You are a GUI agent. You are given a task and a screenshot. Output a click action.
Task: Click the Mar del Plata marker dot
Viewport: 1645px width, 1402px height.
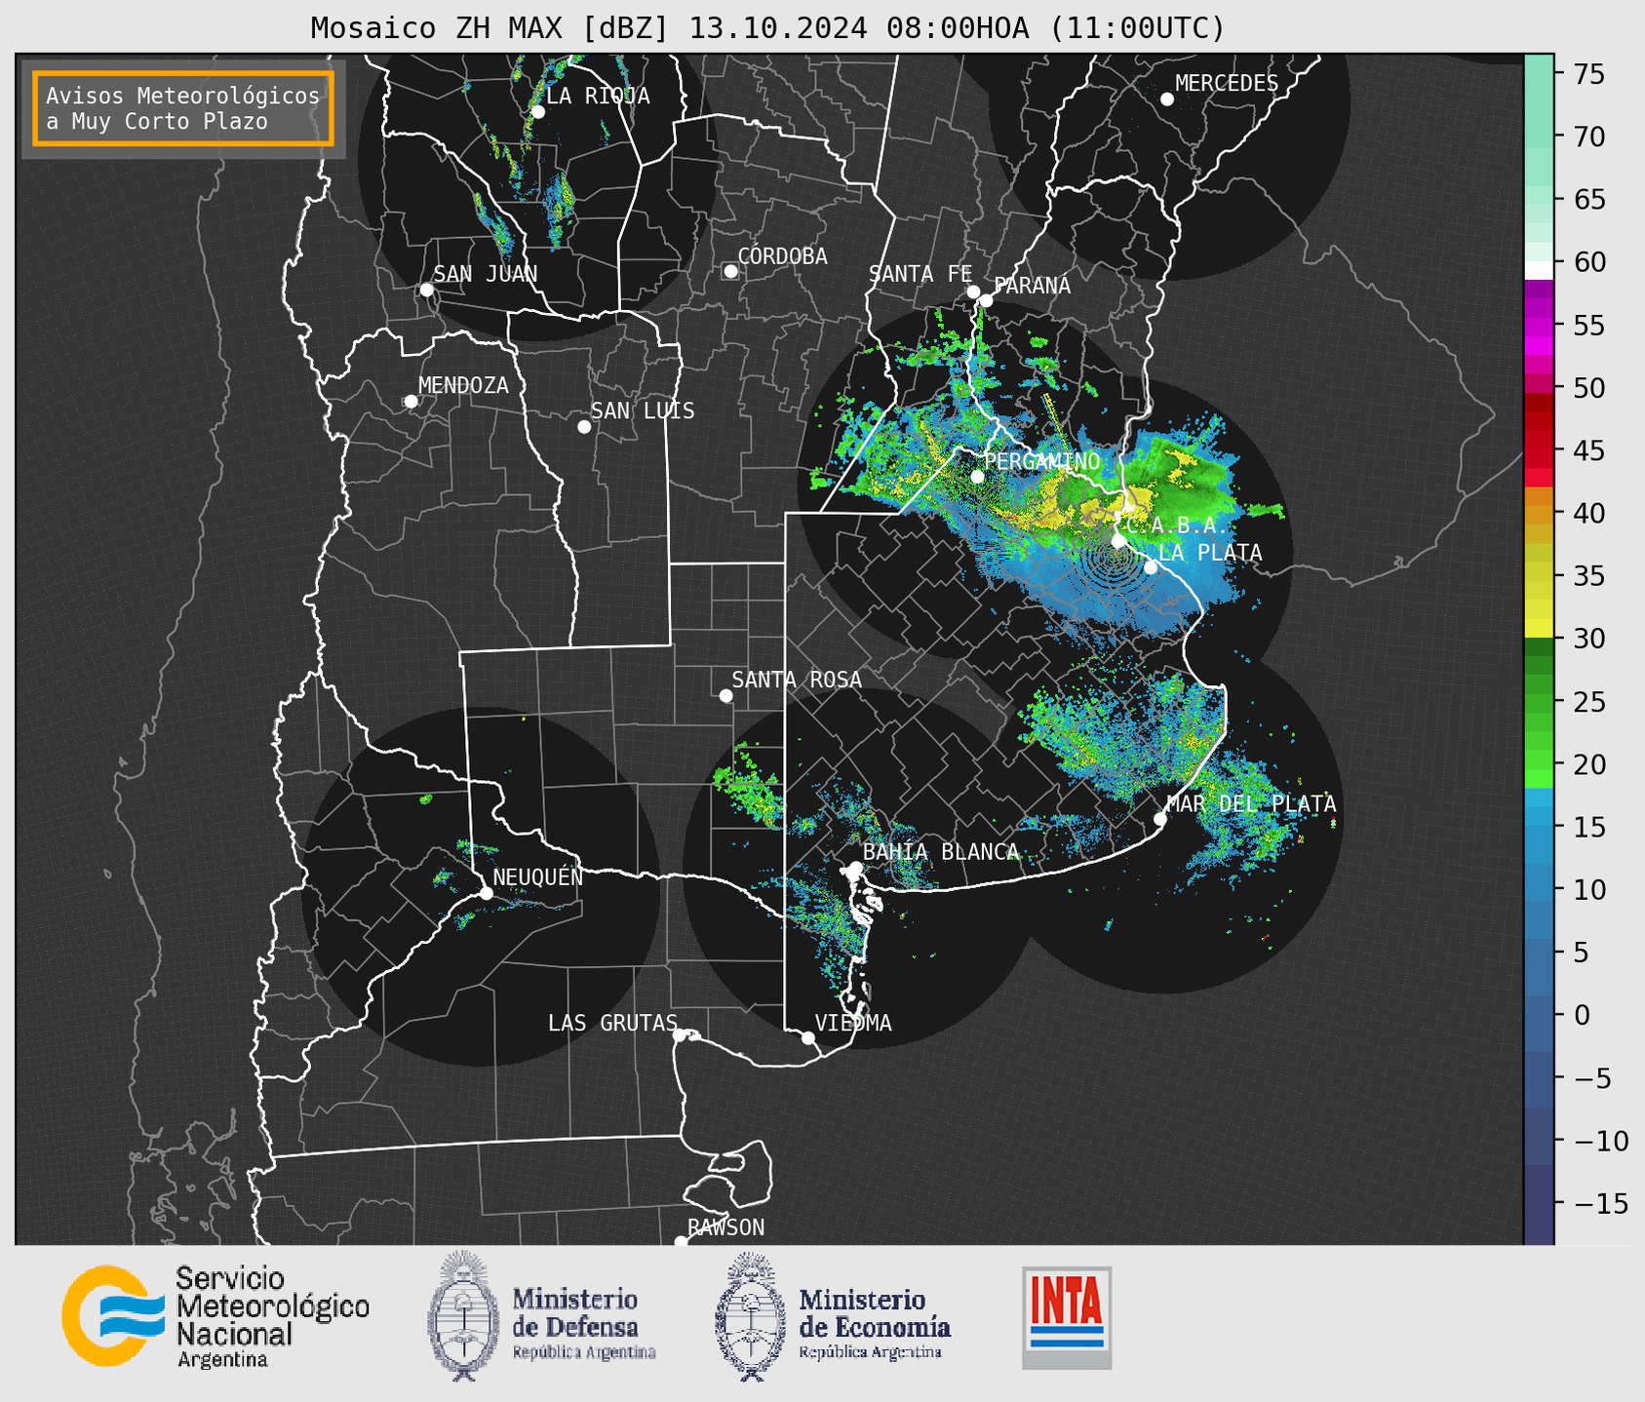pos(1159,819)
